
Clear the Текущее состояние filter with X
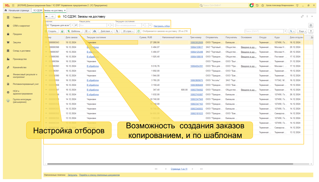(150, 25)
